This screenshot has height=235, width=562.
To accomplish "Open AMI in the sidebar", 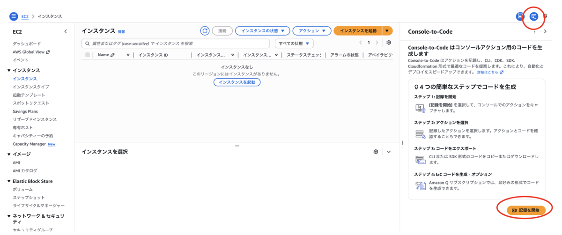I will 16,162.
